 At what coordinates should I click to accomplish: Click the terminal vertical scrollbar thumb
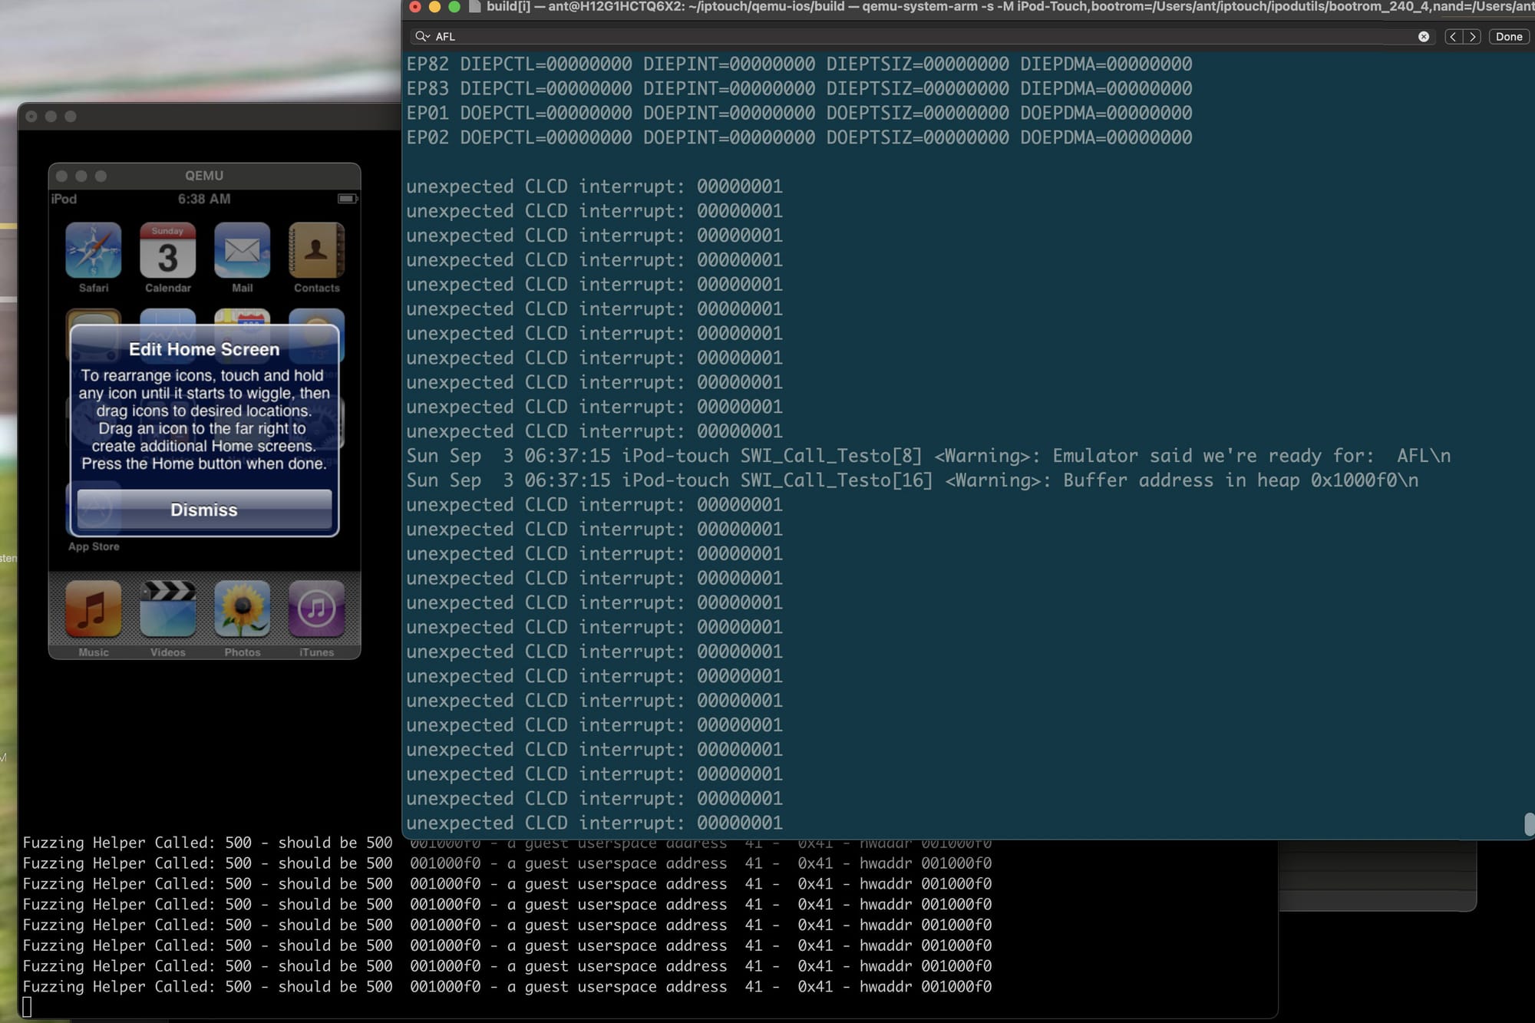pyautogui.click(x=1528, y=823)
